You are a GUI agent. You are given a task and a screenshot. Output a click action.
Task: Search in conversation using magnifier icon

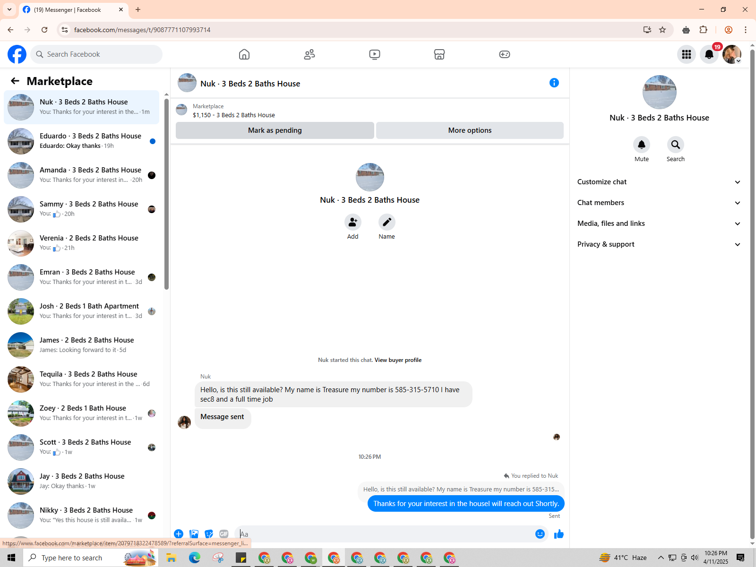(676, 145)
